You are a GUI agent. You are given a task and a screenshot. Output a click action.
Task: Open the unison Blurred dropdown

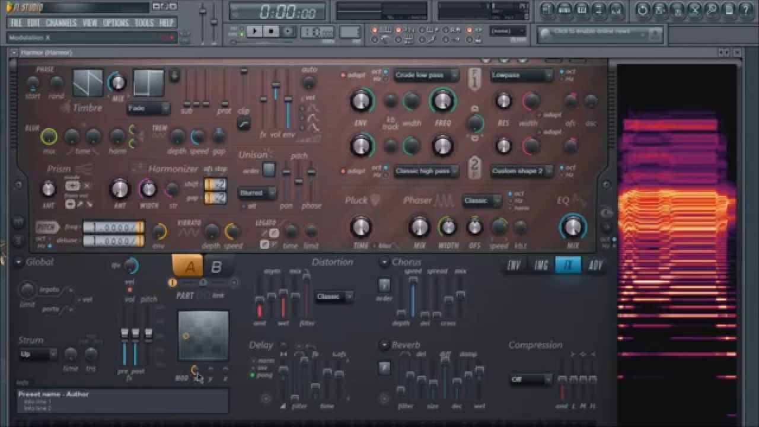pyautogui.click(x=257, y=193)
